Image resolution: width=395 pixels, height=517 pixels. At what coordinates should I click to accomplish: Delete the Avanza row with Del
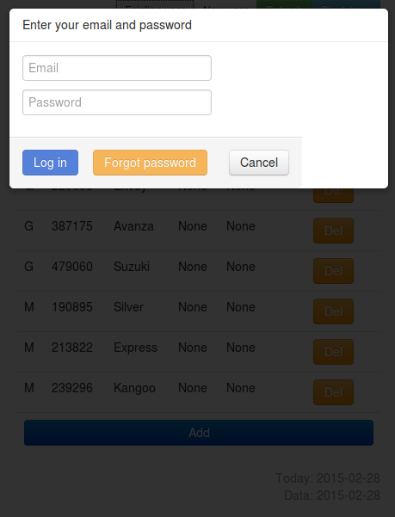click(x=333, y=231)
